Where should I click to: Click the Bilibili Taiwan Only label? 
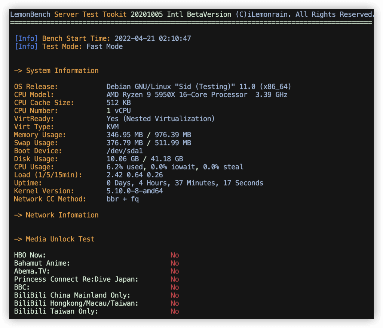click(x=56, y=311)
